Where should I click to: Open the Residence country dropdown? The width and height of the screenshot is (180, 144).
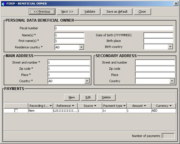(81, 47)
